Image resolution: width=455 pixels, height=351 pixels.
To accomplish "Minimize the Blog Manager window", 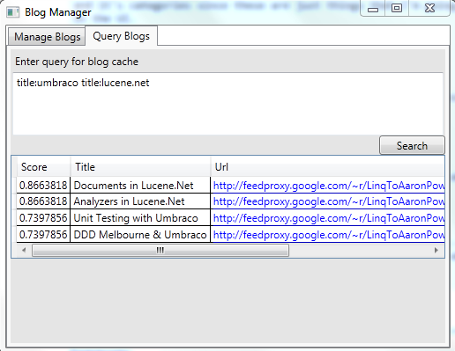I will pos(373,10).
